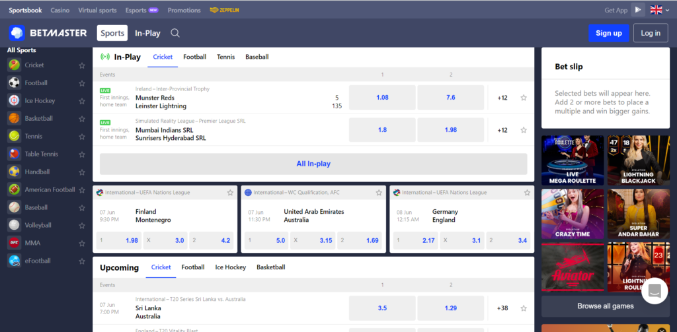This screenshot has height=332, width=677.
Task: Open Lightning Blackjack game thumbnail
Action: [x=639, y=160]
